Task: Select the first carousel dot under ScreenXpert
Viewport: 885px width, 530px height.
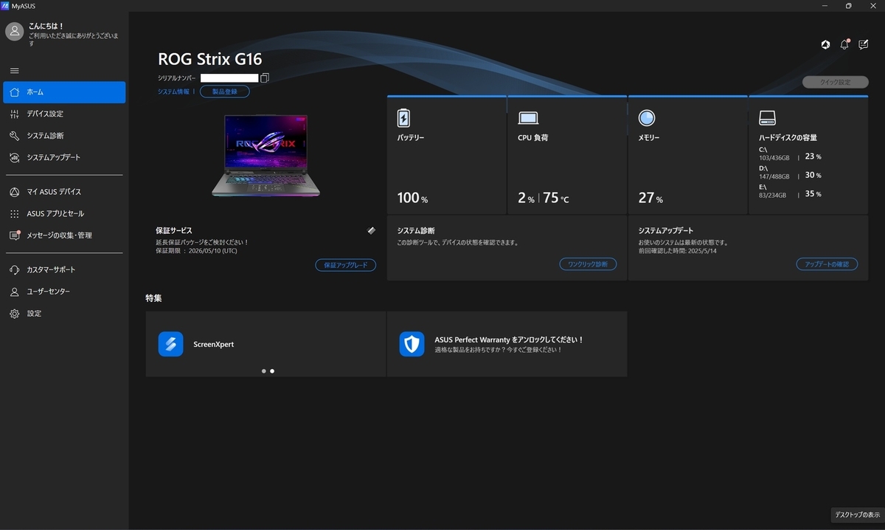Action: (264, 371)
